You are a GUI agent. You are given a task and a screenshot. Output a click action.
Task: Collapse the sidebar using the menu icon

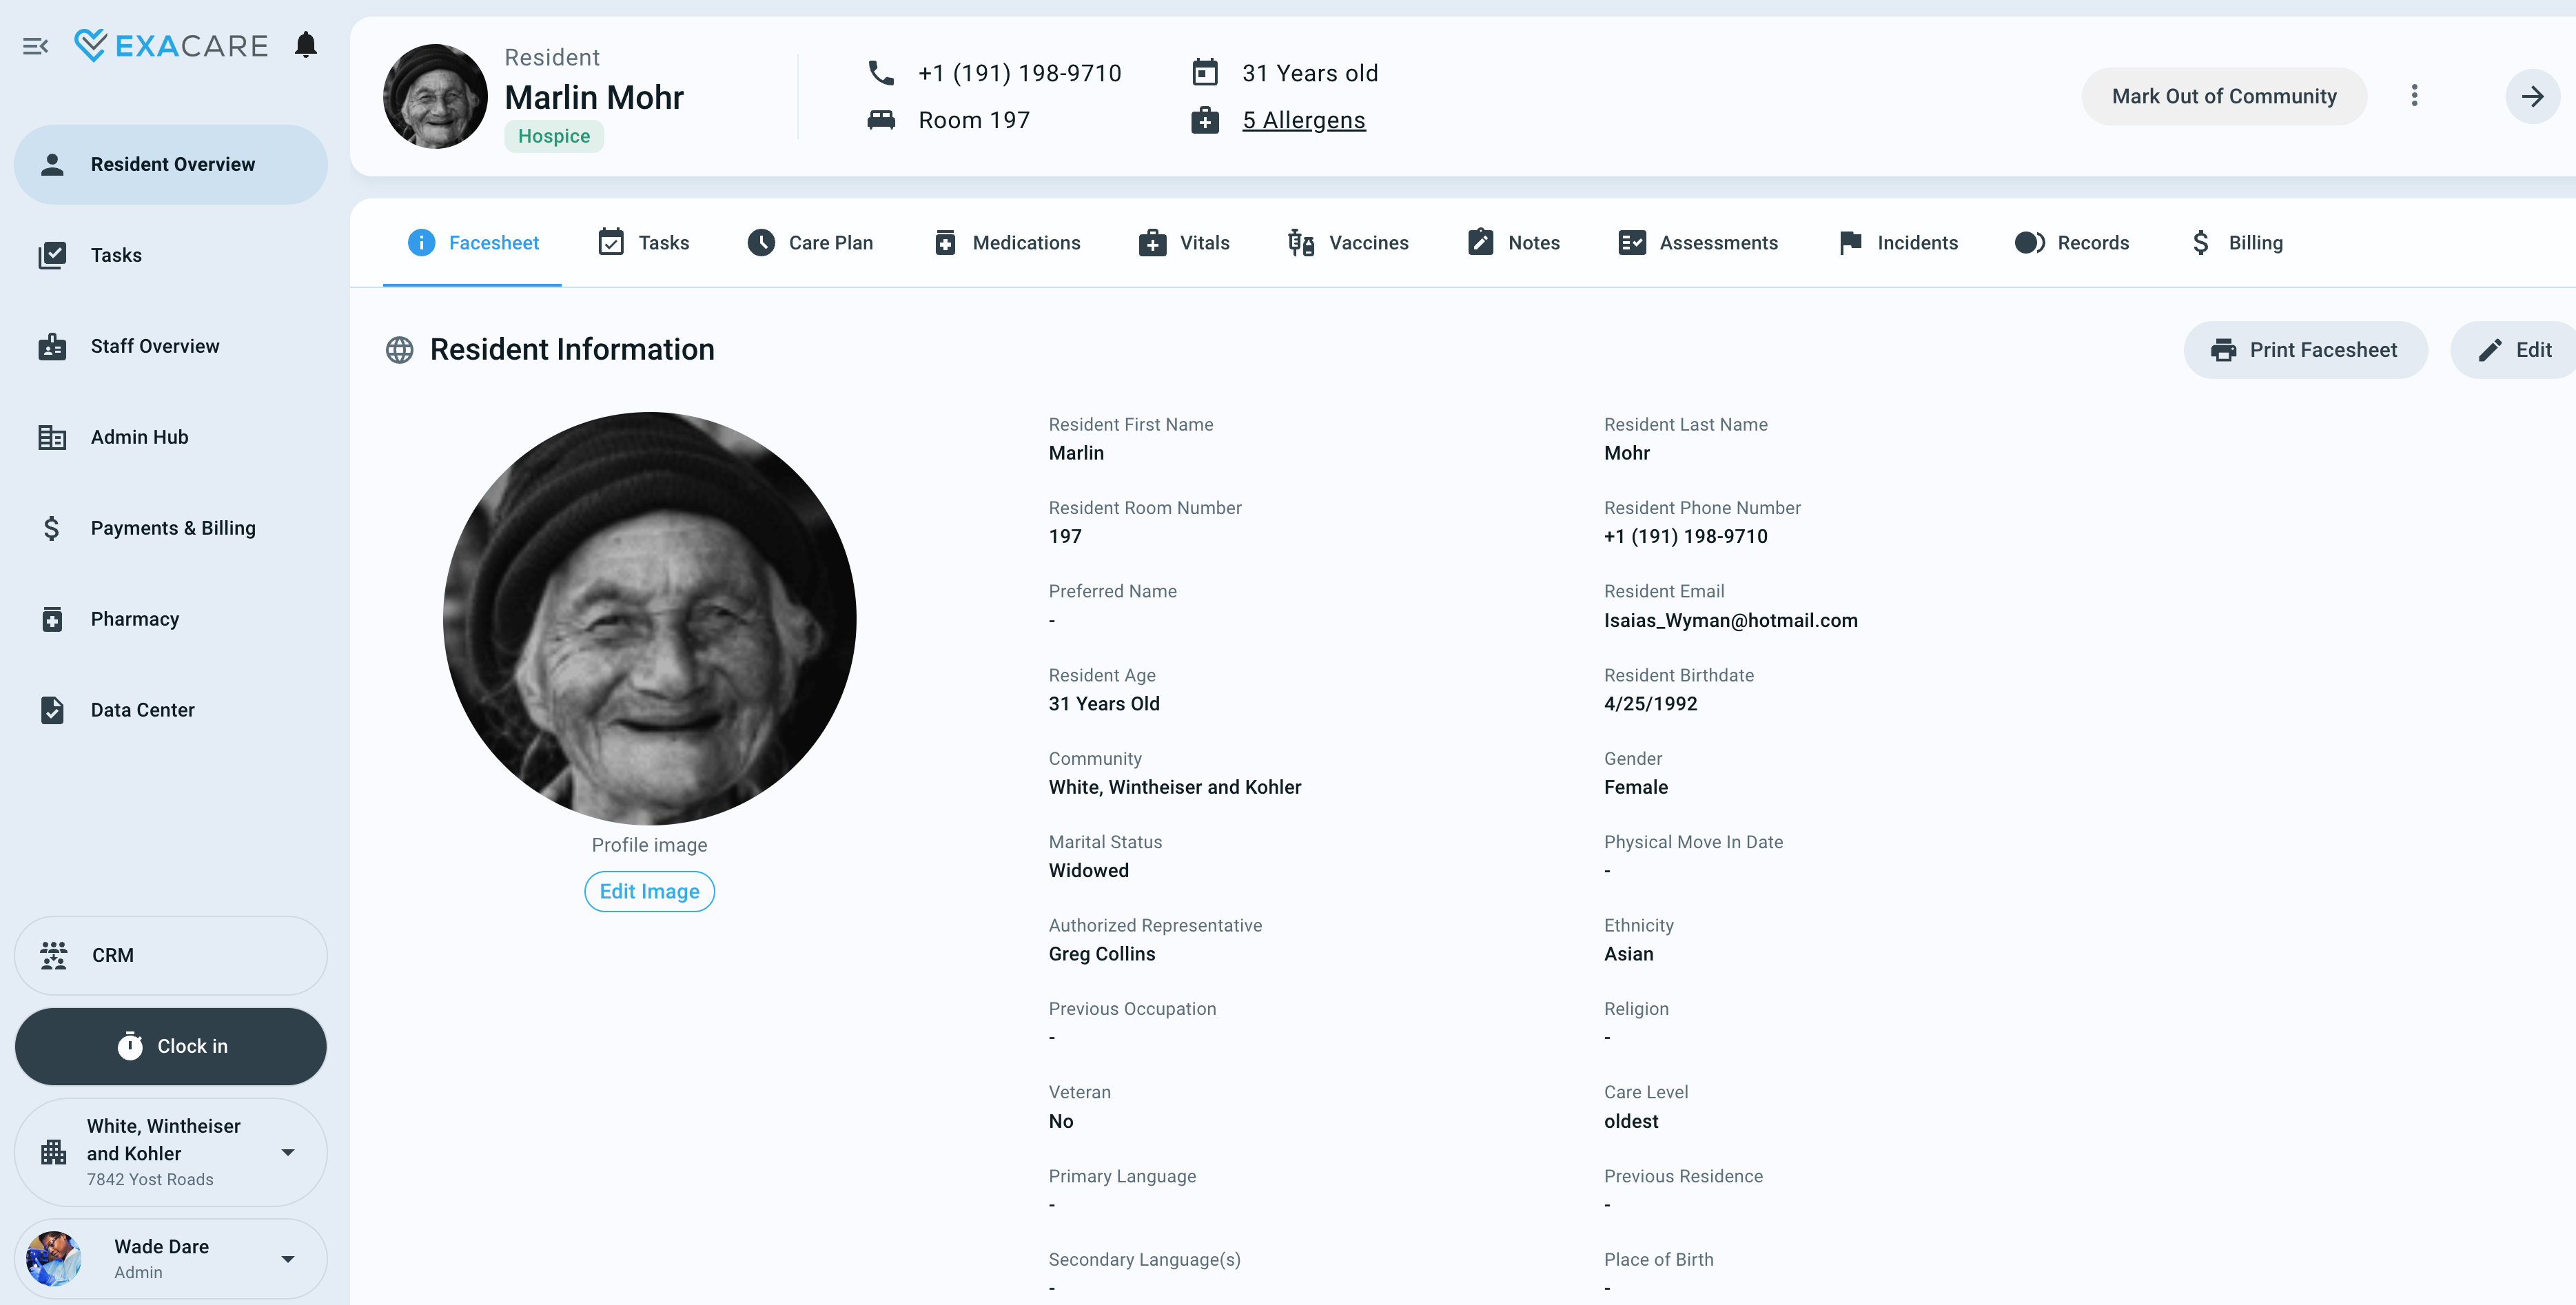pos(36,45)
